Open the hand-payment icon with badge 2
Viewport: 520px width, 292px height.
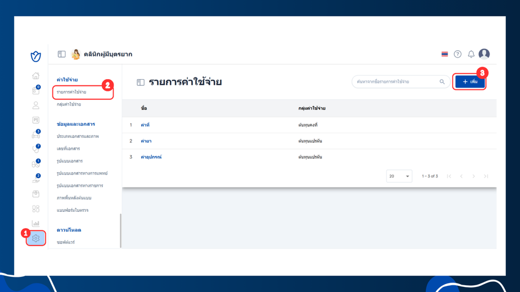coord(36,178)
